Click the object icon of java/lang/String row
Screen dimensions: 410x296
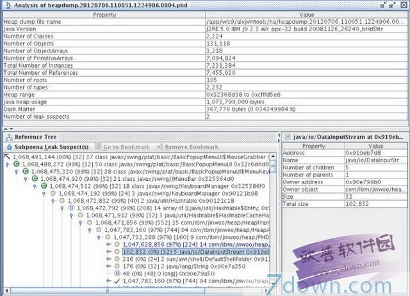pos(117,267)
